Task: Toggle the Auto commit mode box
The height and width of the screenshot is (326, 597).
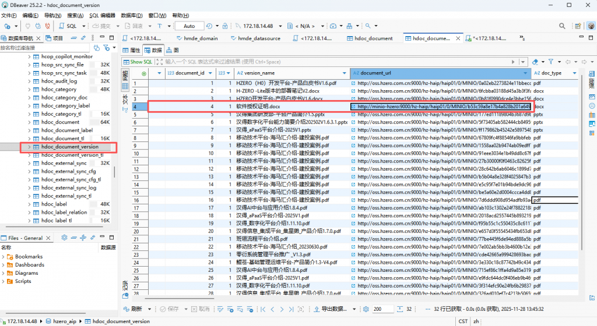Action: 189,26
